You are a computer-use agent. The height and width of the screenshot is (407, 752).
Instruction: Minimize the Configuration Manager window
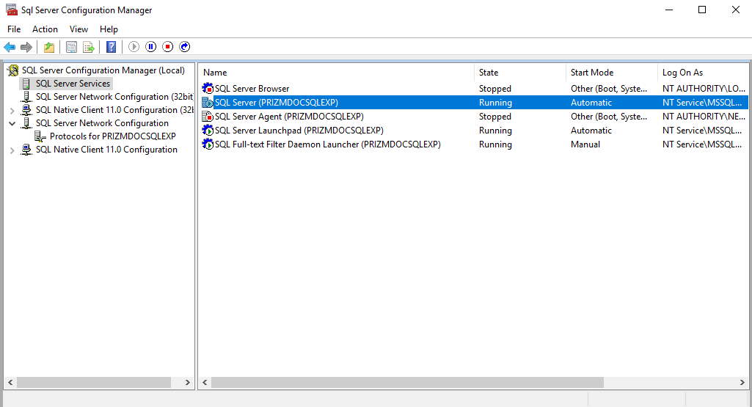click(x=669, y=10)
